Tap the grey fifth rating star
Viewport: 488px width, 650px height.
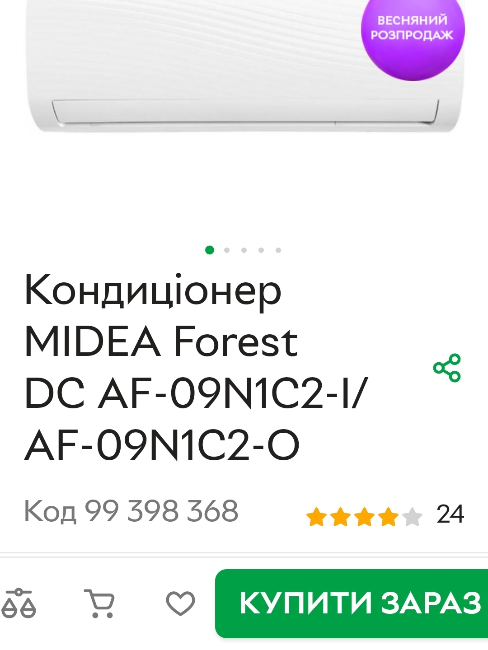click(412, 517)
